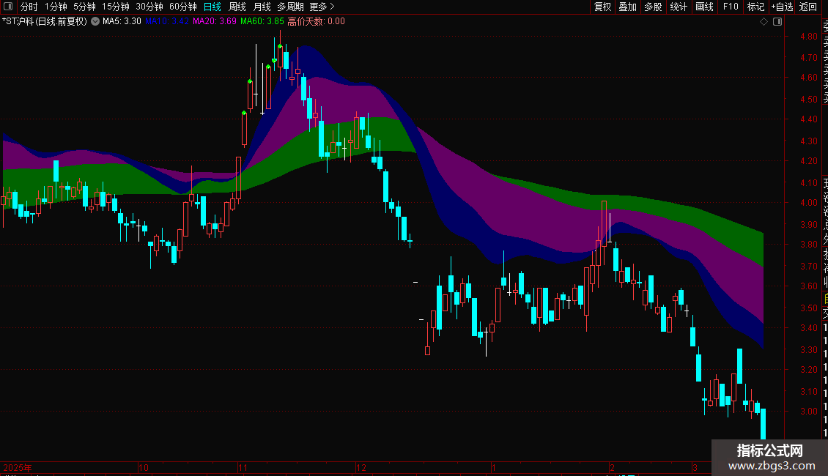Click the 2025年 time axis label

18,467
